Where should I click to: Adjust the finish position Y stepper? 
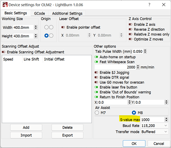[166, 102]
